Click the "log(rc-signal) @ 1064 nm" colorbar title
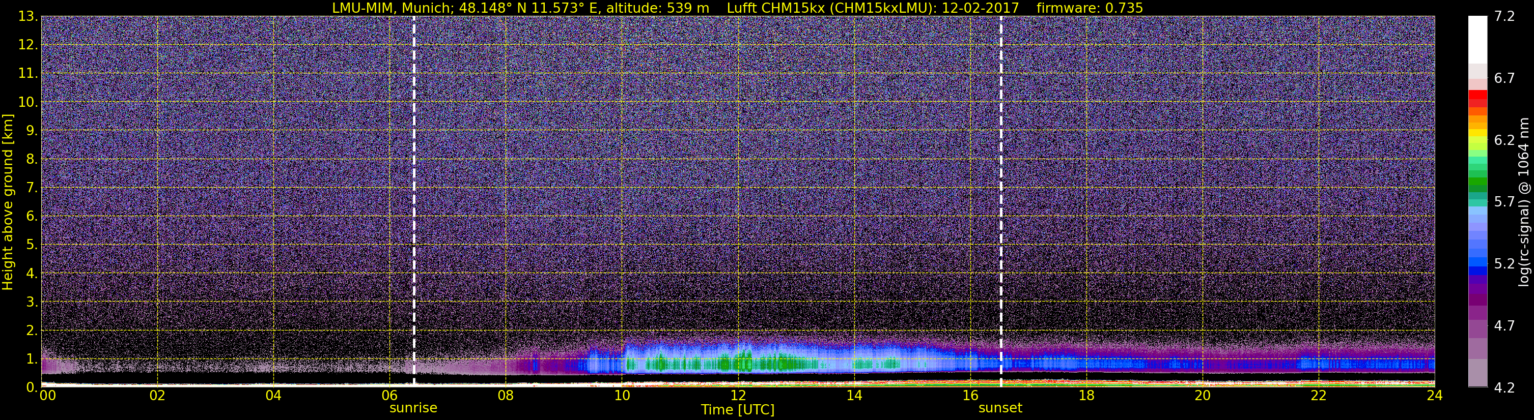Viewport: 1534px width, 420px height. point(1524,202)
